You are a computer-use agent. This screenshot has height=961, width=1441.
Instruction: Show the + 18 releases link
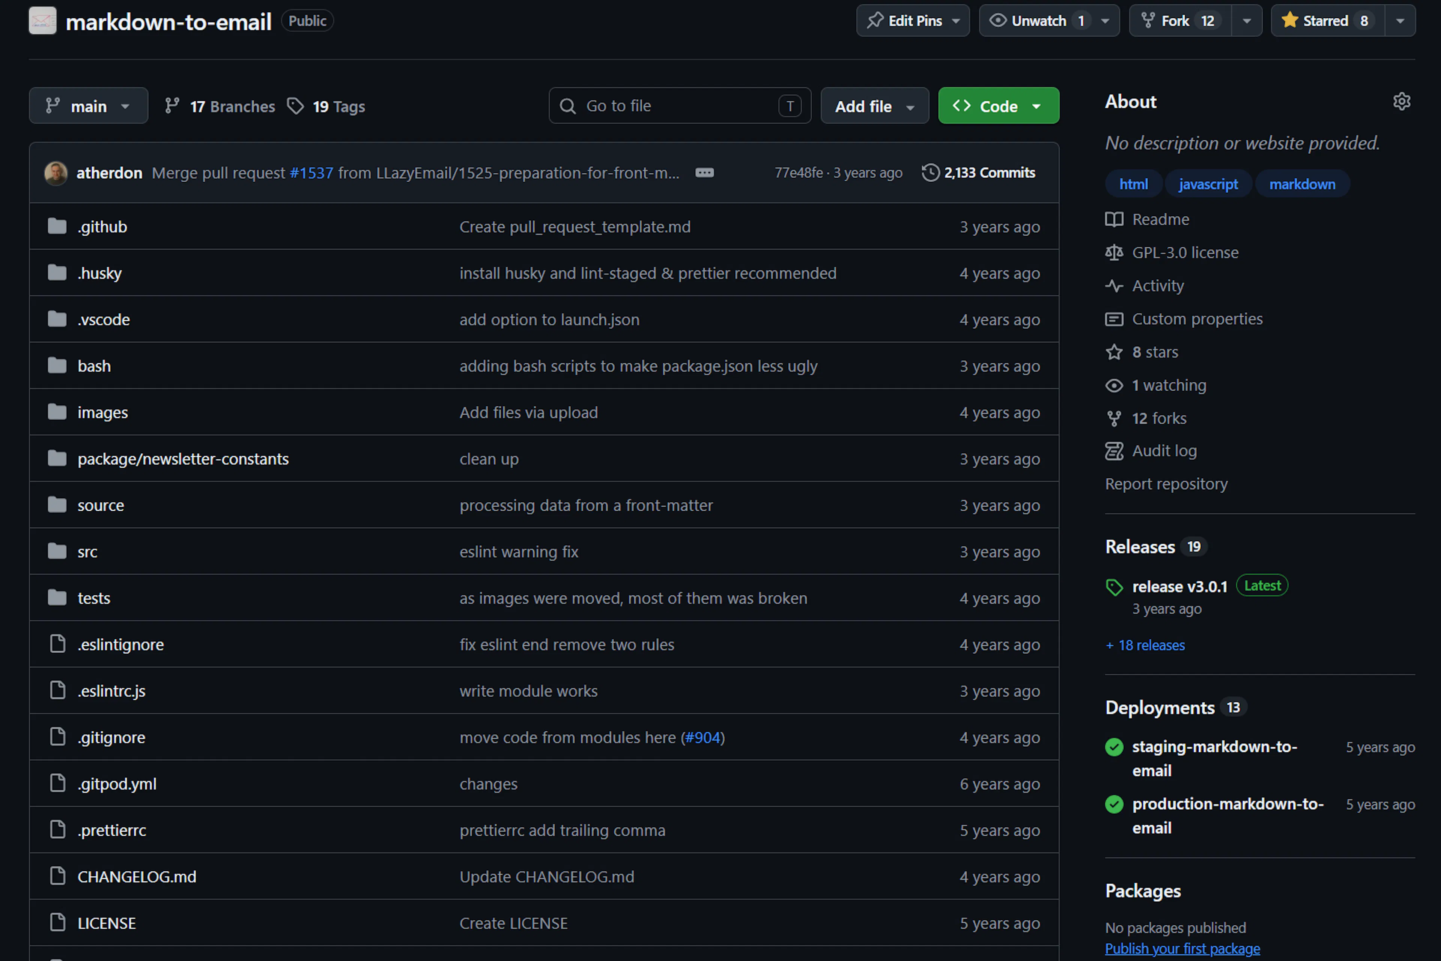(1145, 645)
